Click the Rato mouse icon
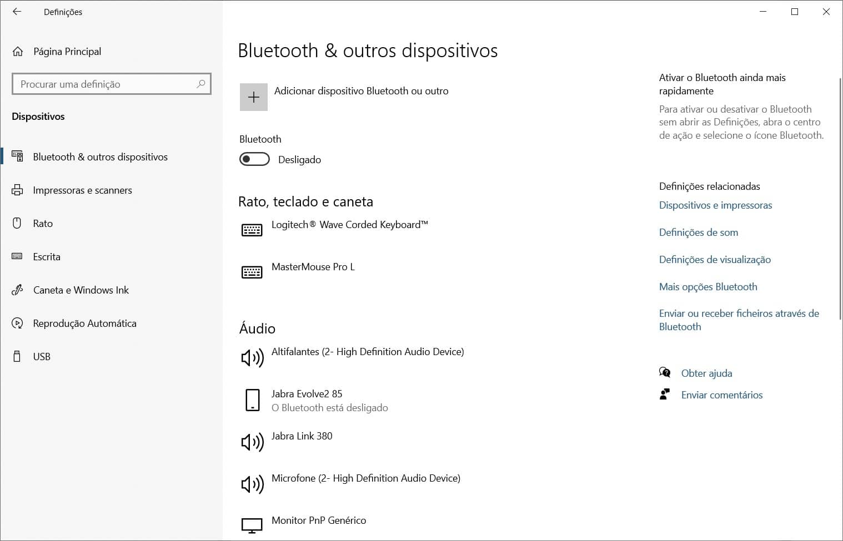This screenshot has height=541, width=843. (17, 223)
